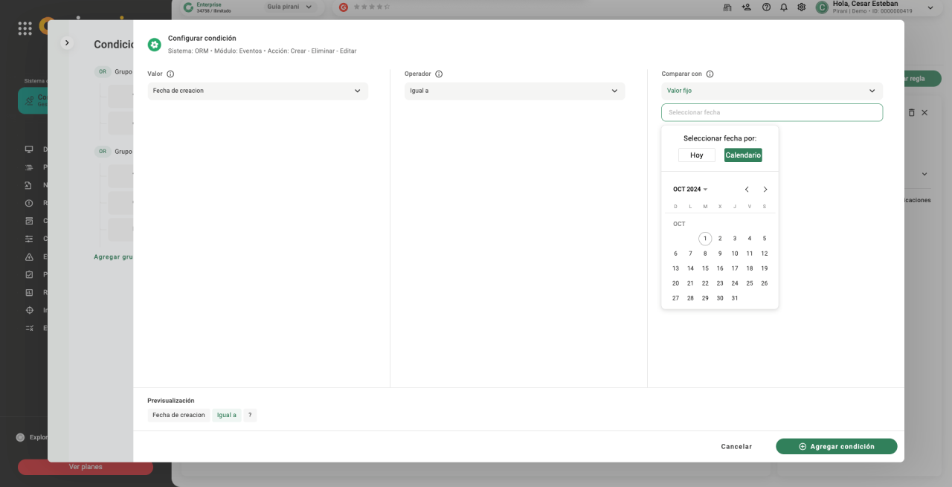Open the Valor fijo dropdown
The width and height of the screenshot is (952, 487).
point(771,91)
